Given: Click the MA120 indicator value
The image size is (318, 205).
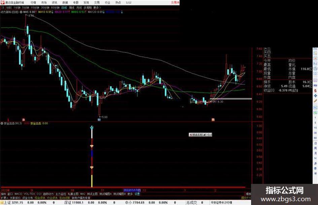Looking at the screenshot, I should [96, 12].
